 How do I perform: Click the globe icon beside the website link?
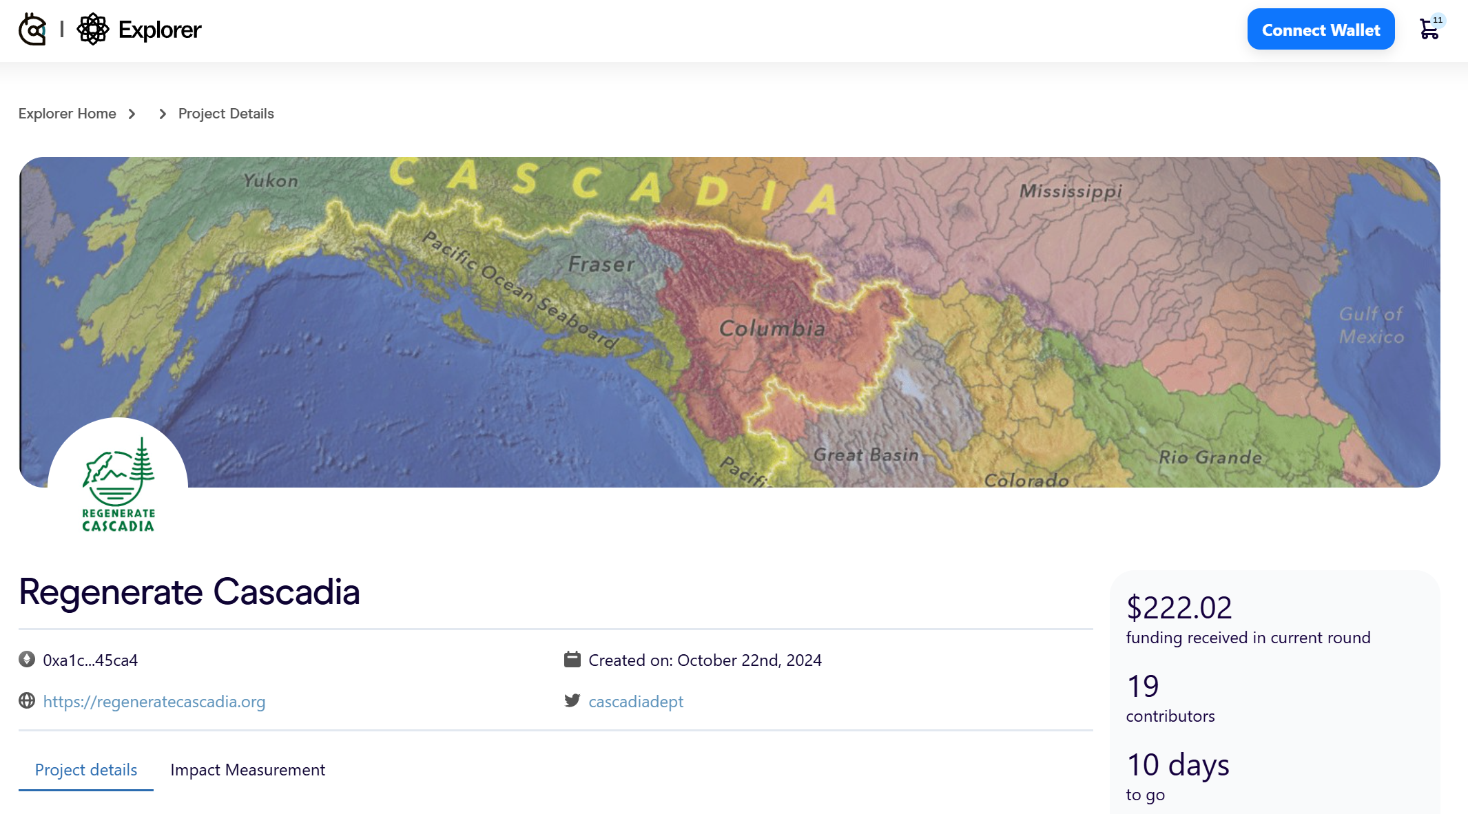(26, 701)
